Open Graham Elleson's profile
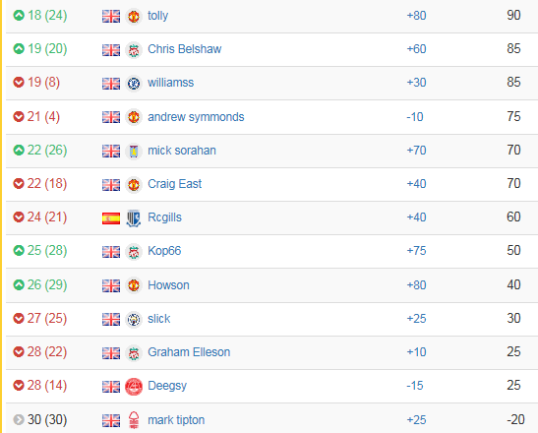The height and width of the screenshot is (433, 538). [x=189, y=352]
